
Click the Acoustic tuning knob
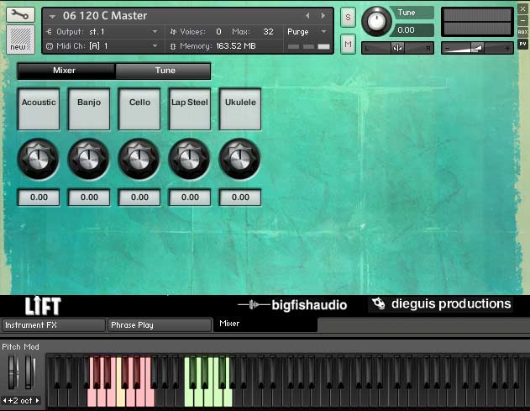[x=38, y=159]
